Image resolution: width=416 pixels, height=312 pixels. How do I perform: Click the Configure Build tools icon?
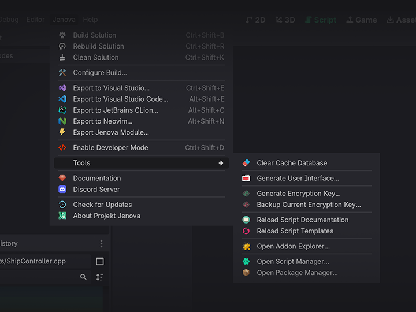(x=62, y=72)
